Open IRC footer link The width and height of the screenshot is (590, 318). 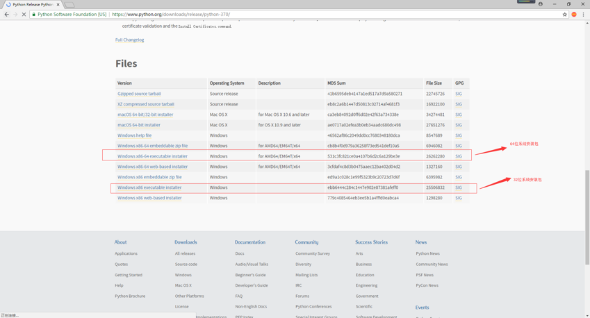click(298, 285)
